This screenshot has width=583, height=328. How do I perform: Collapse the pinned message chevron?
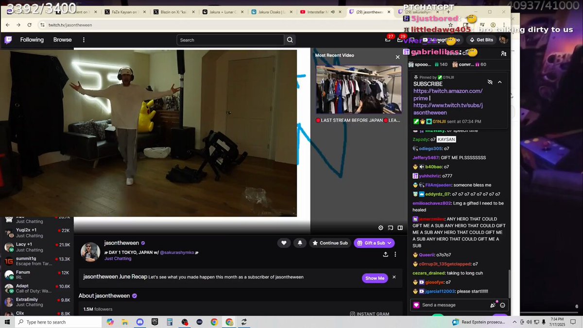click(x=499, y=82)
